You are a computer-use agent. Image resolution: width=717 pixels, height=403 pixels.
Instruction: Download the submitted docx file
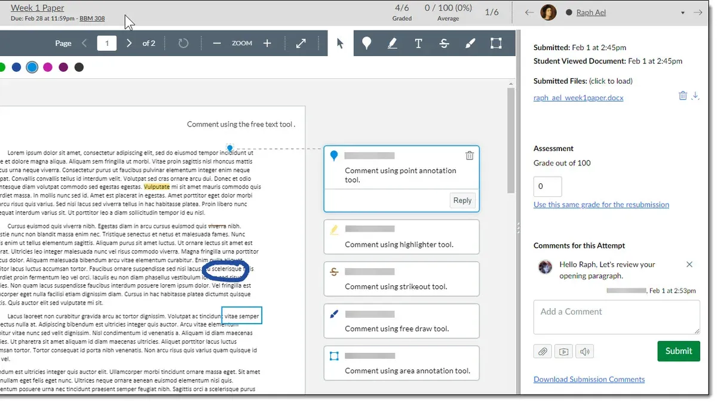point(695,96)
